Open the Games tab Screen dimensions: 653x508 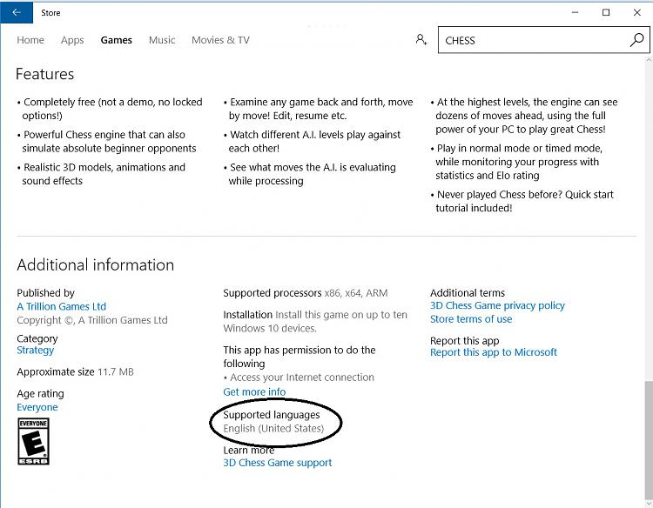pyautogui.click(x=116, y=40)
